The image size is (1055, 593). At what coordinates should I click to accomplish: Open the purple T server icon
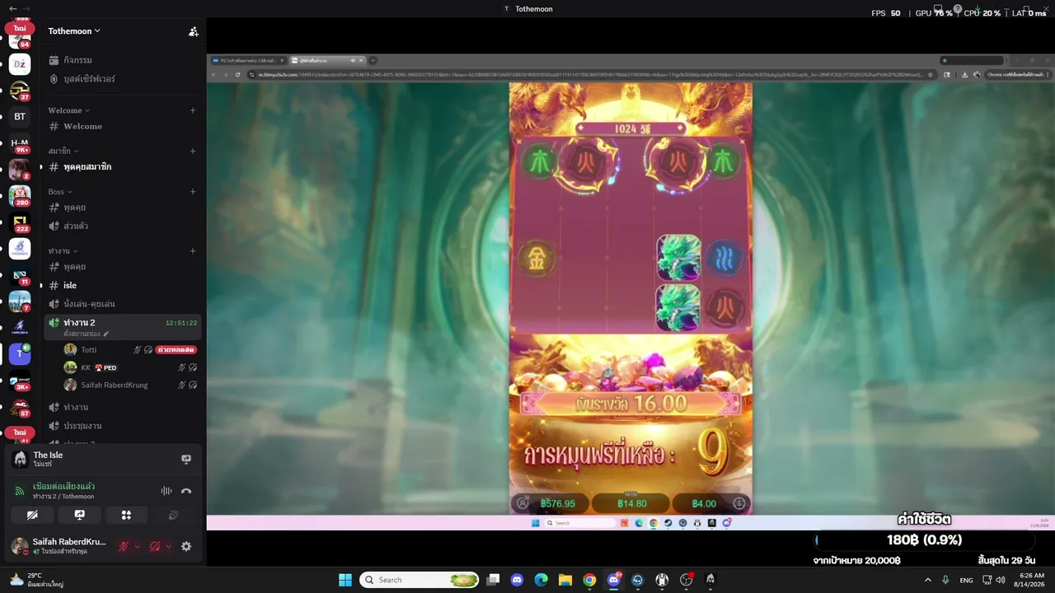[20, 354]
